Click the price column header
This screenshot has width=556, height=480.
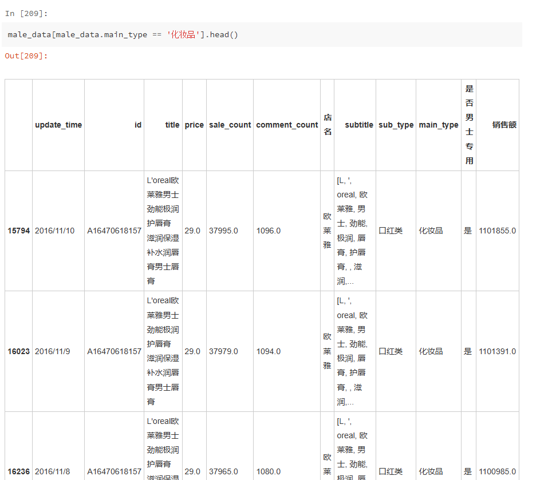(194, 125)
